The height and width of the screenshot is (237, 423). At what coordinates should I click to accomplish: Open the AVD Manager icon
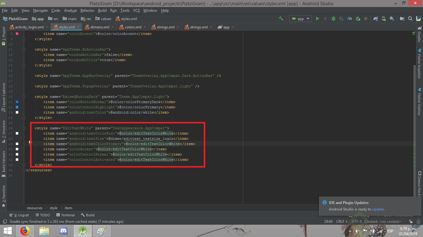[384, 19]
